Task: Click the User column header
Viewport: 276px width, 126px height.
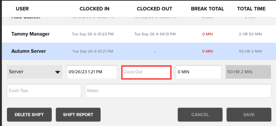Action: coord(22,9)
